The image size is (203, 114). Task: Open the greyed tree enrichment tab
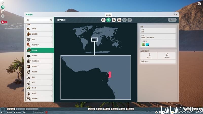pyautogui.click(x=130, y=20)
